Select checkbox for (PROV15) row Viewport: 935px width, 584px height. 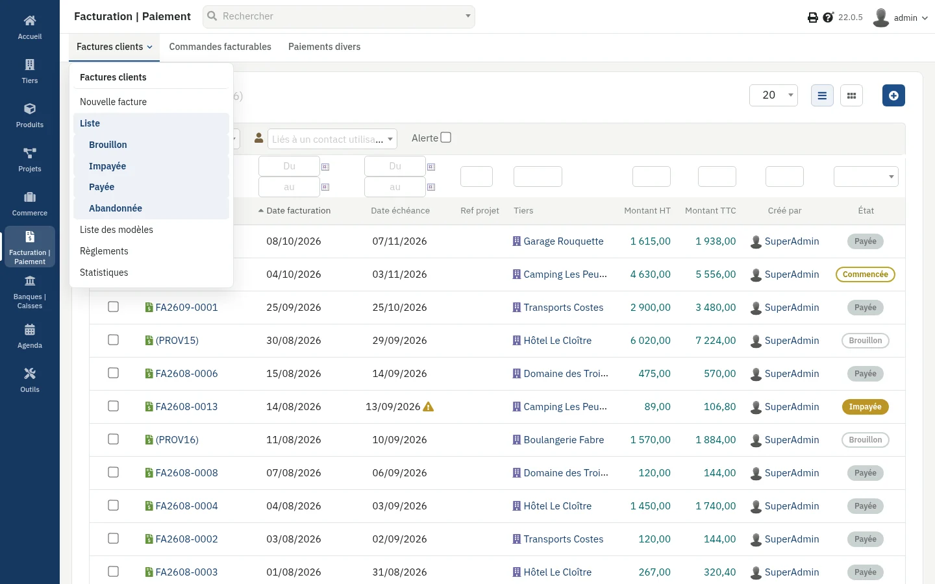click(113, 340)
